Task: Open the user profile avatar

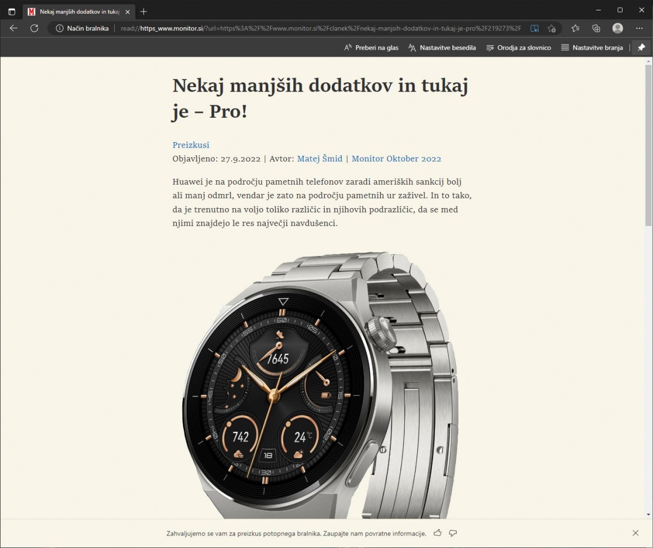Action: click(618, 28)
